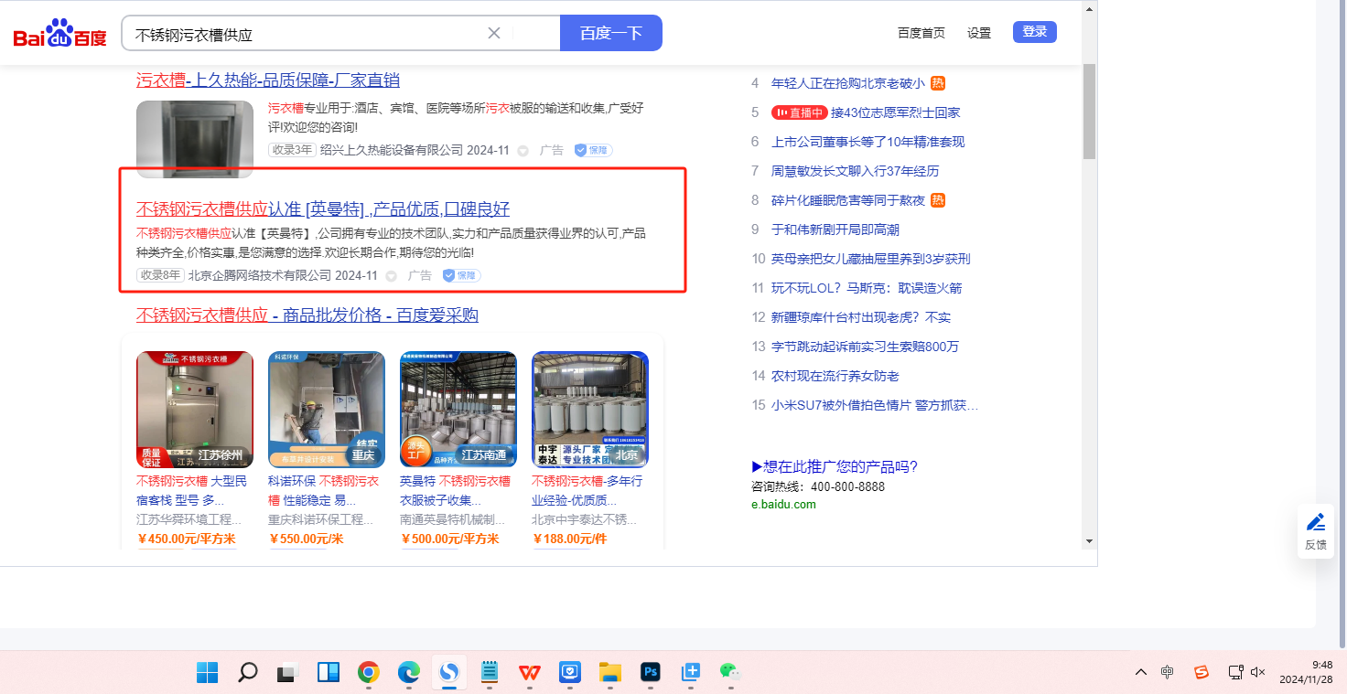Click the 保障 badge on 北京企腾网络 ad
Screen dimensions: 1347x694
click(461, 275)
